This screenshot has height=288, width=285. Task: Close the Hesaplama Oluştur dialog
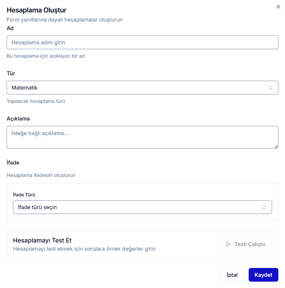pos(278,7)
